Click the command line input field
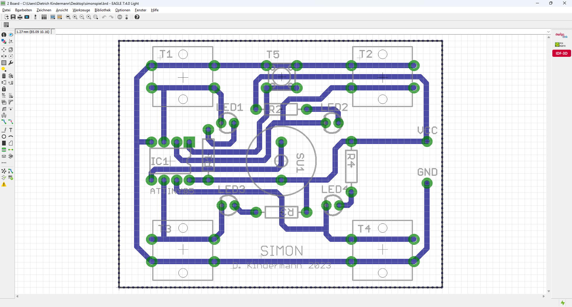The width and height of the screenshot is (572, 307). (x=300, y=32)
